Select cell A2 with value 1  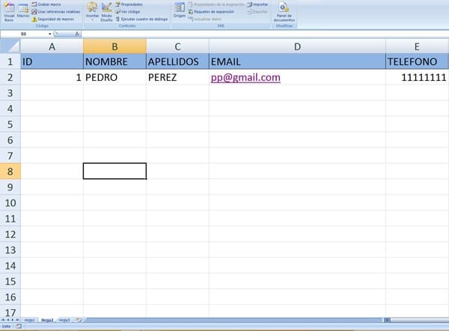[52, 77]
